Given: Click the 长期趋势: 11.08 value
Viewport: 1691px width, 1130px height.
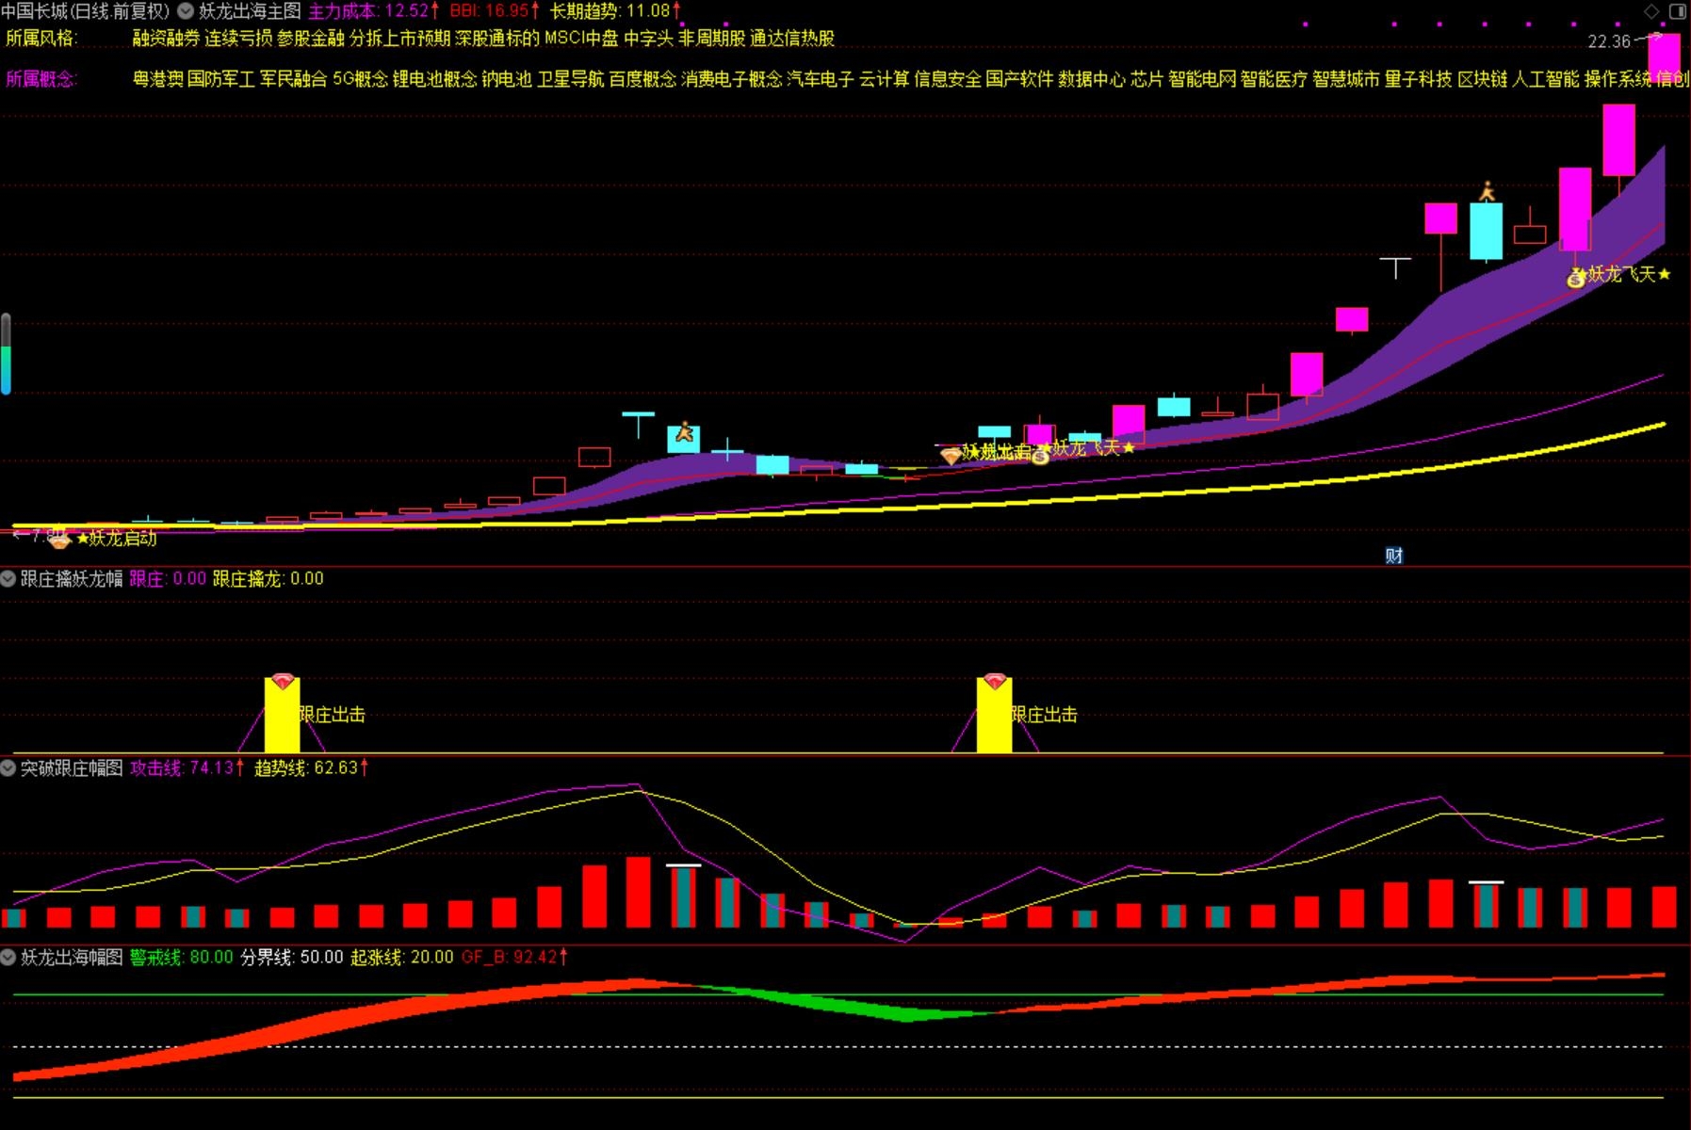Looking at the screenshot, I should click(615, 11).
